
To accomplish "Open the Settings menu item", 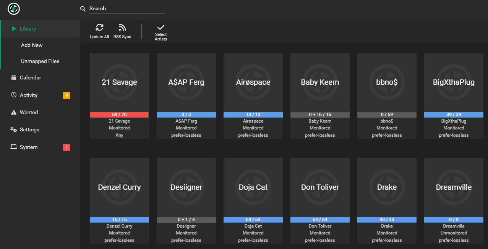I will pos(40,129).
